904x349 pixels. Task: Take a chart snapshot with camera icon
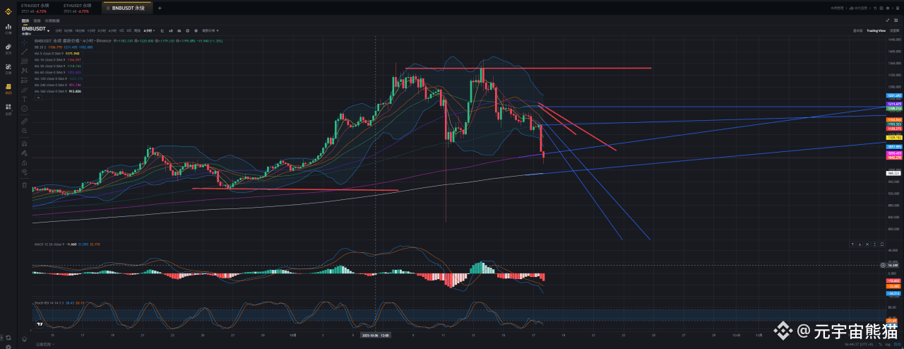179,30
